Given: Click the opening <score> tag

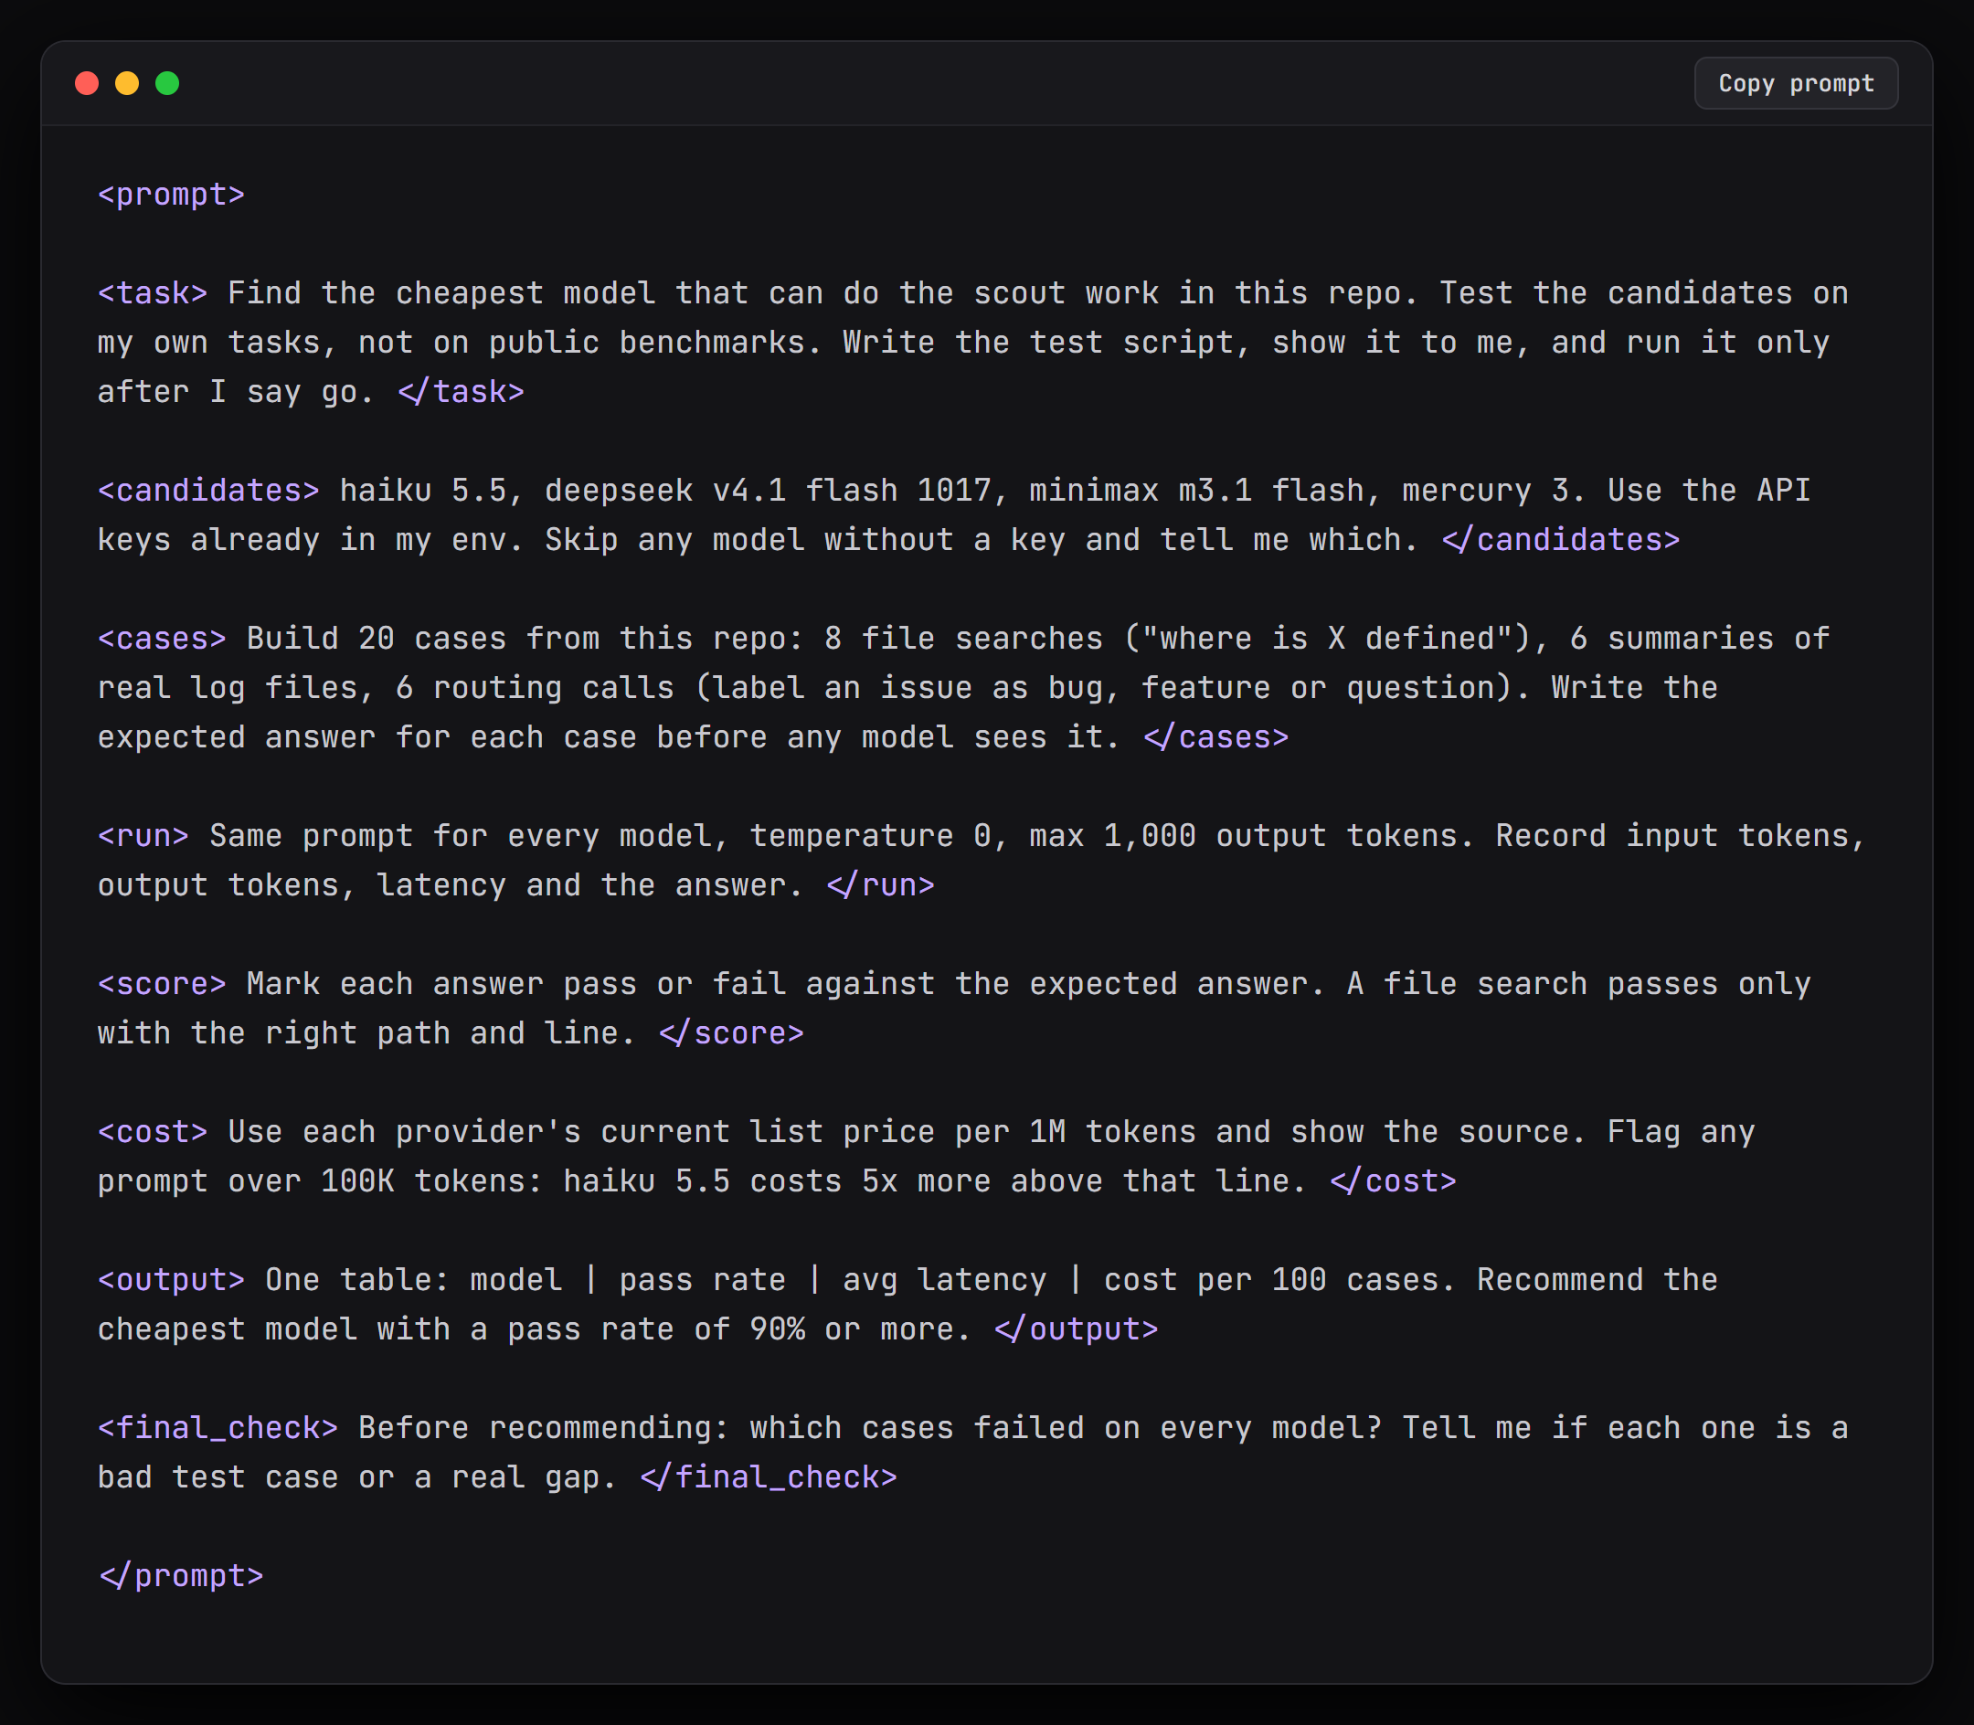Looking at the screenshot, I should 162,984.
